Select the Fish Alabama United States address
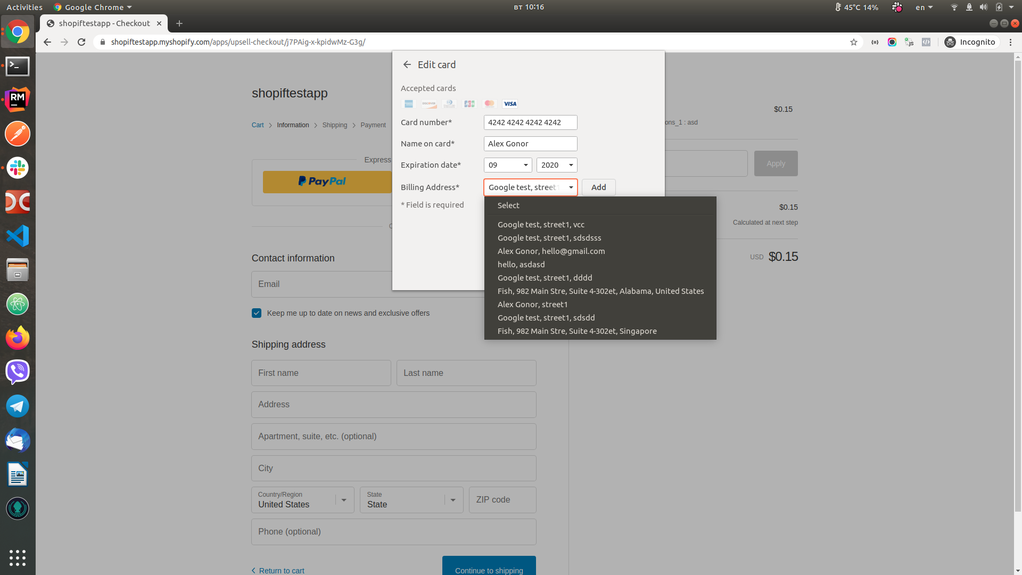This screenshot has height=575, width=1022. pyautogui.click(x=600, y=291)
